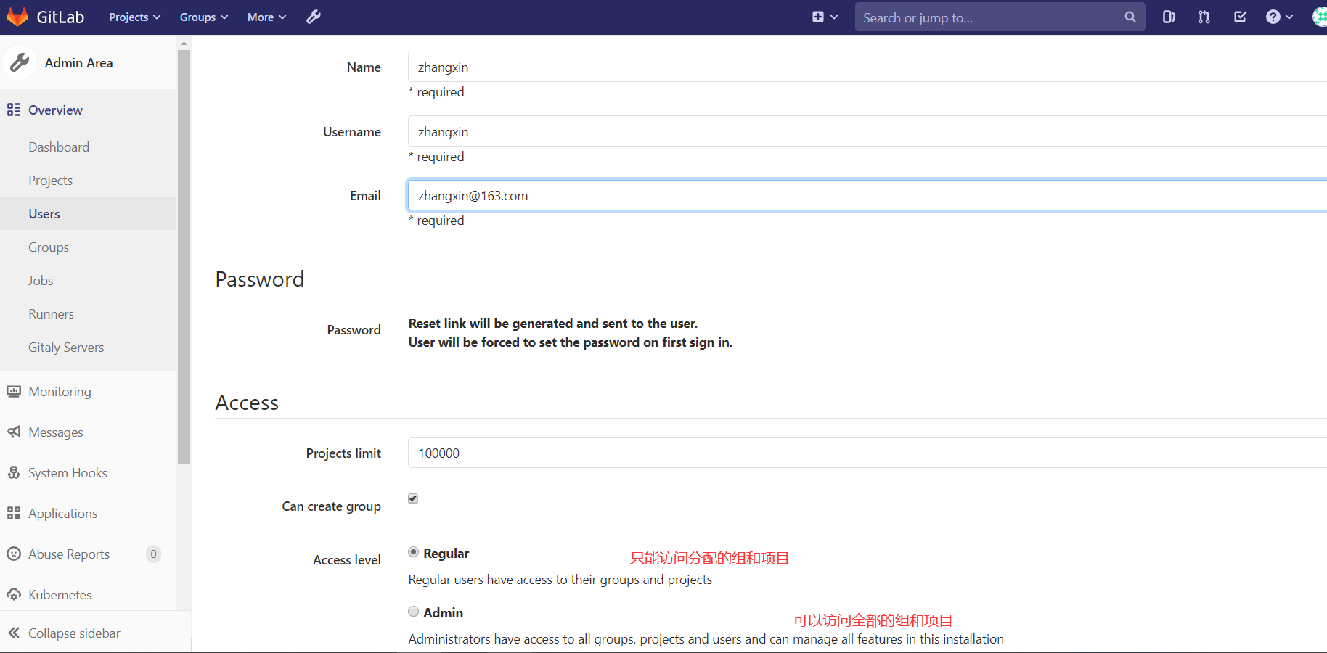
Task: Click the search magnifier icon
Action: [x=1130, y=17]
